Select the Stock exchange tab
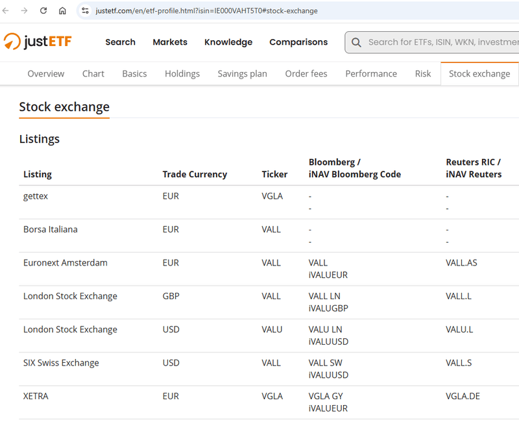 (x=479, y=73)
